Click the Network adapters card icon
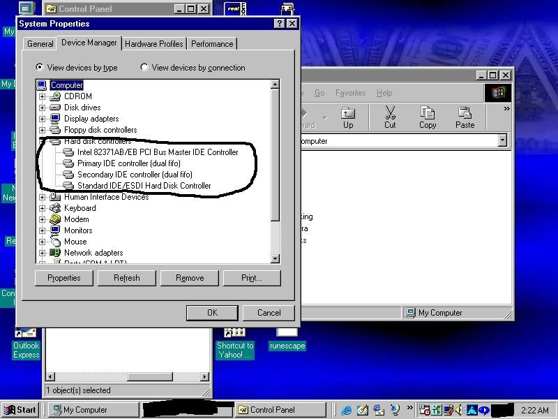558x419 pixels. [x=55, y=253]
